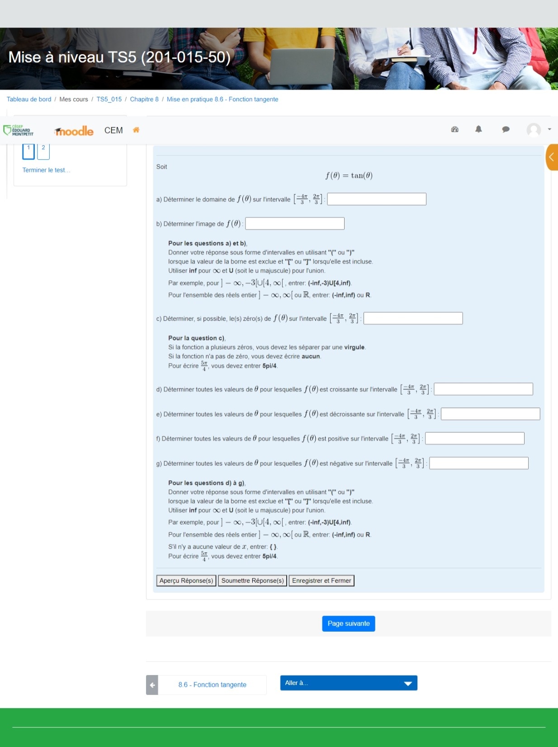Screen dimensions: 558x747
Task: Click the 'Page suivante' button
Action: [348, 624]
